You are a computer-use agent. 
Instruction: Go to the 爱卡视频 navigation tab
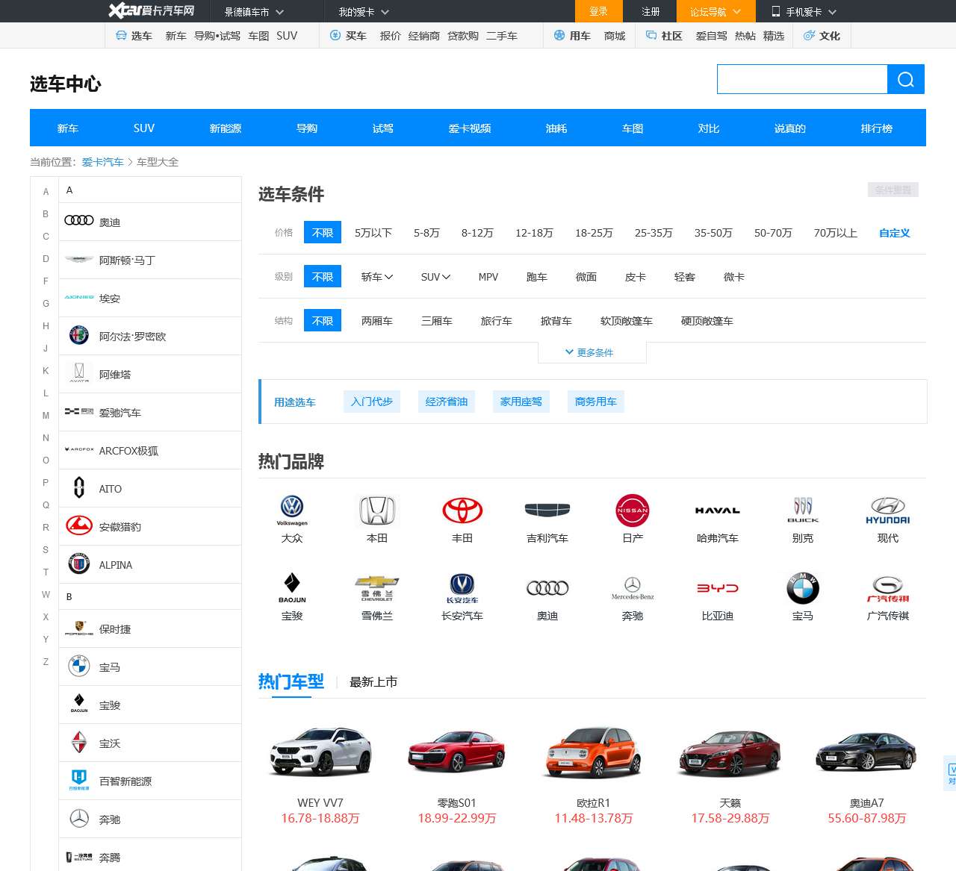click(x=470, y=128)
